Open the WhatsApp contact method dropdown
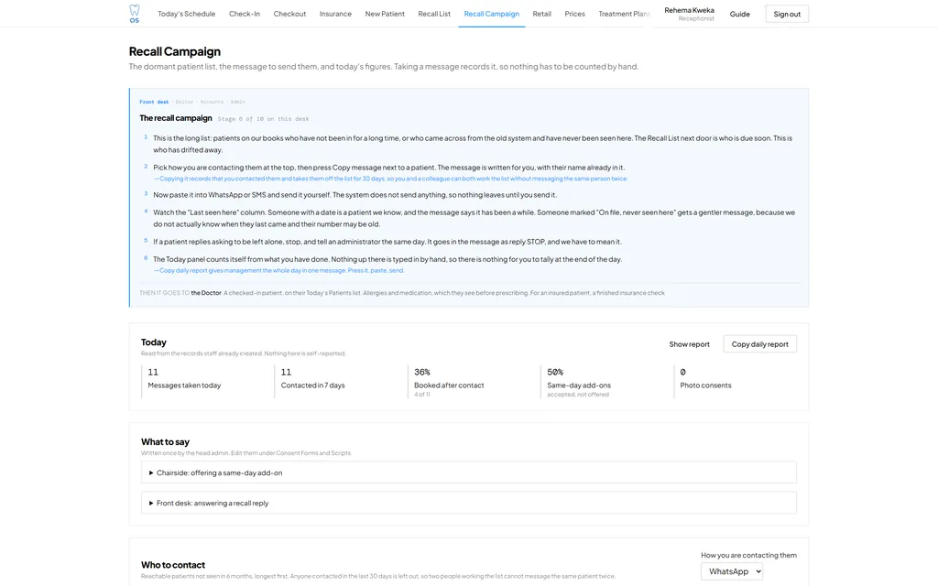938x586 pixels. (x=732, y=571)
